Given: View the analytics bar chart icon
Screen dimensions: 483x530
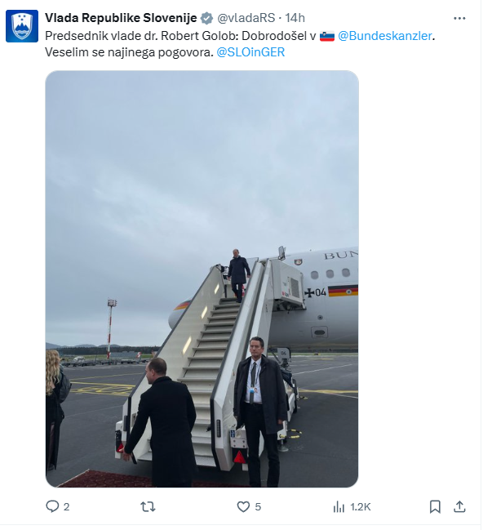Looking at the screenshot, I should pyautogui.click(x=339, y=506).
